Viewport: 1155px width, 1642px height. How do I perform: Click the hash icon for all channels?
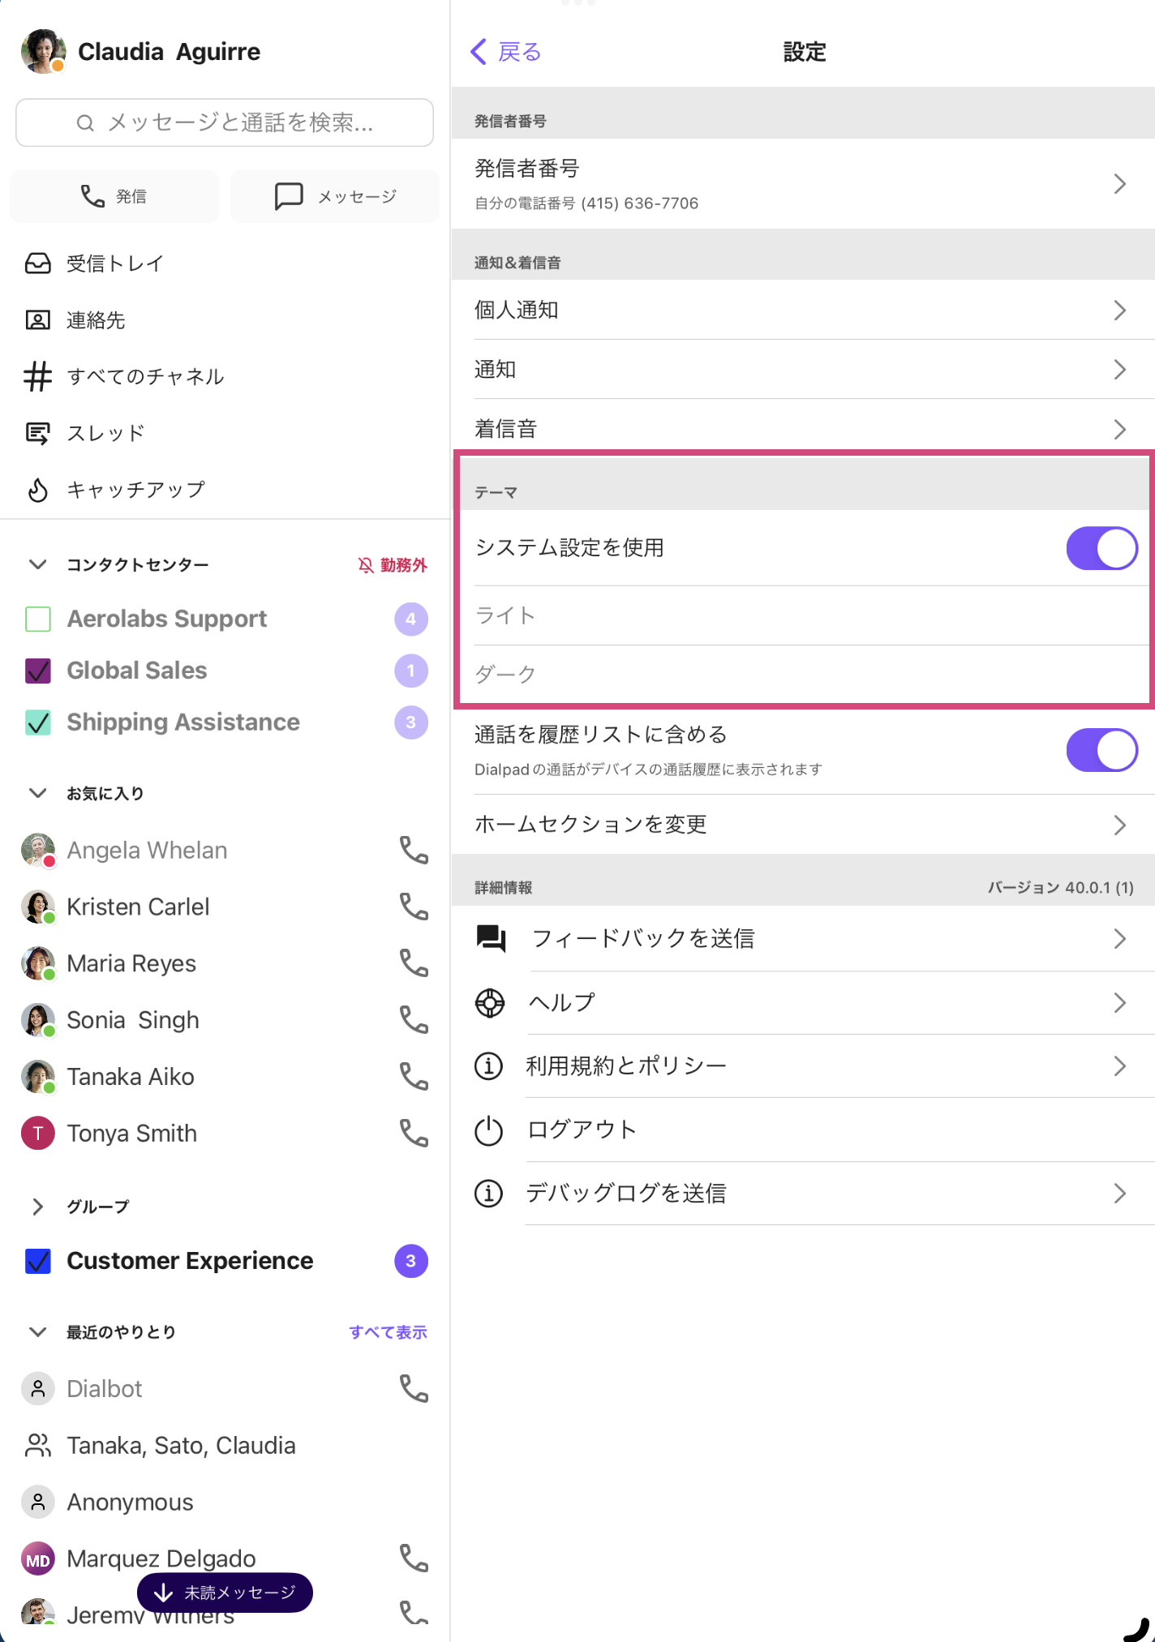pyautogui.click(x=37, y=376)
